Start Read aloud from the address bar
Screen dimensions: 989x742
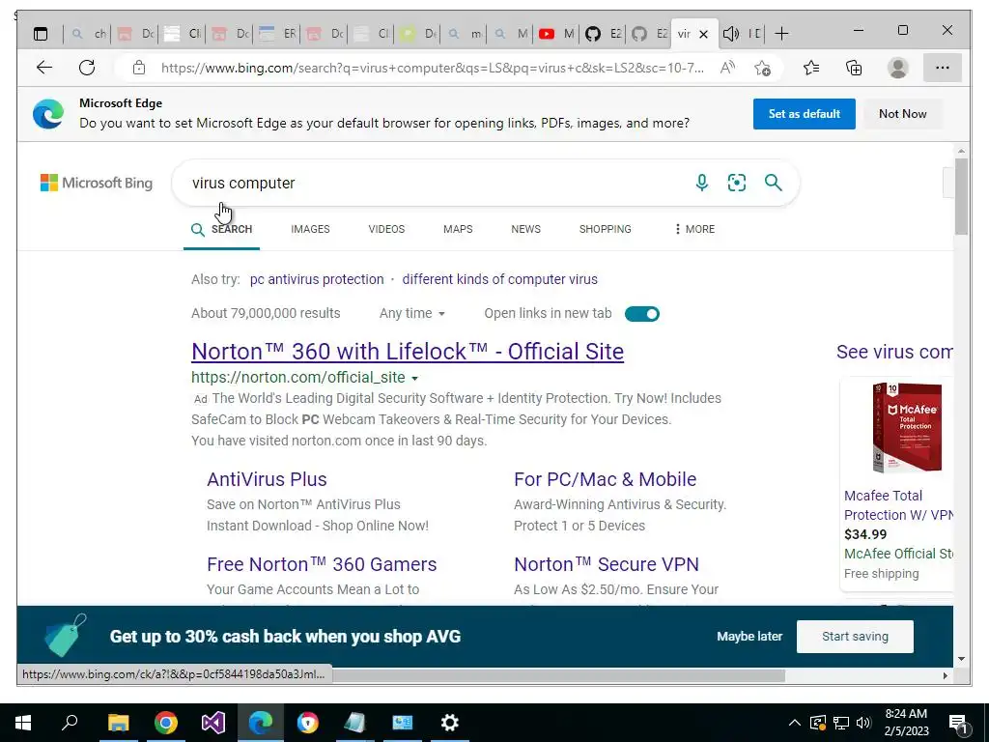727,68
